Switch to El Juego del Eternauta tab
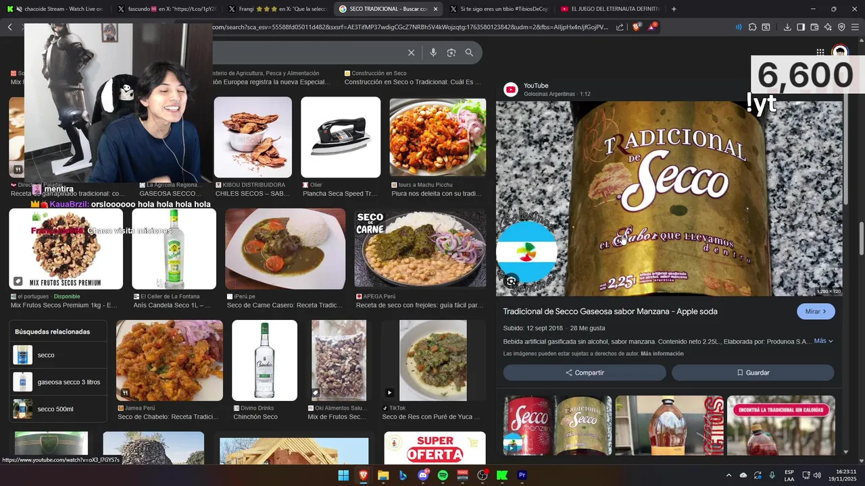Image resolution: width=865 pixels, height=486 pixels. pyautogui.click(x=610, y=9)
